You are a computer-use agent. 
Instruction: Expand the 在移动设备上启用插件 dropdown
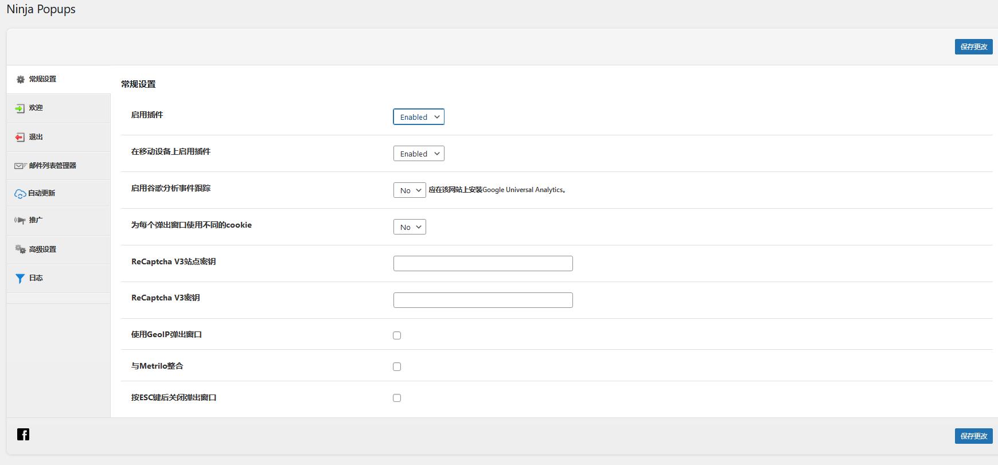pyautogui.click(x=419, y=154)
